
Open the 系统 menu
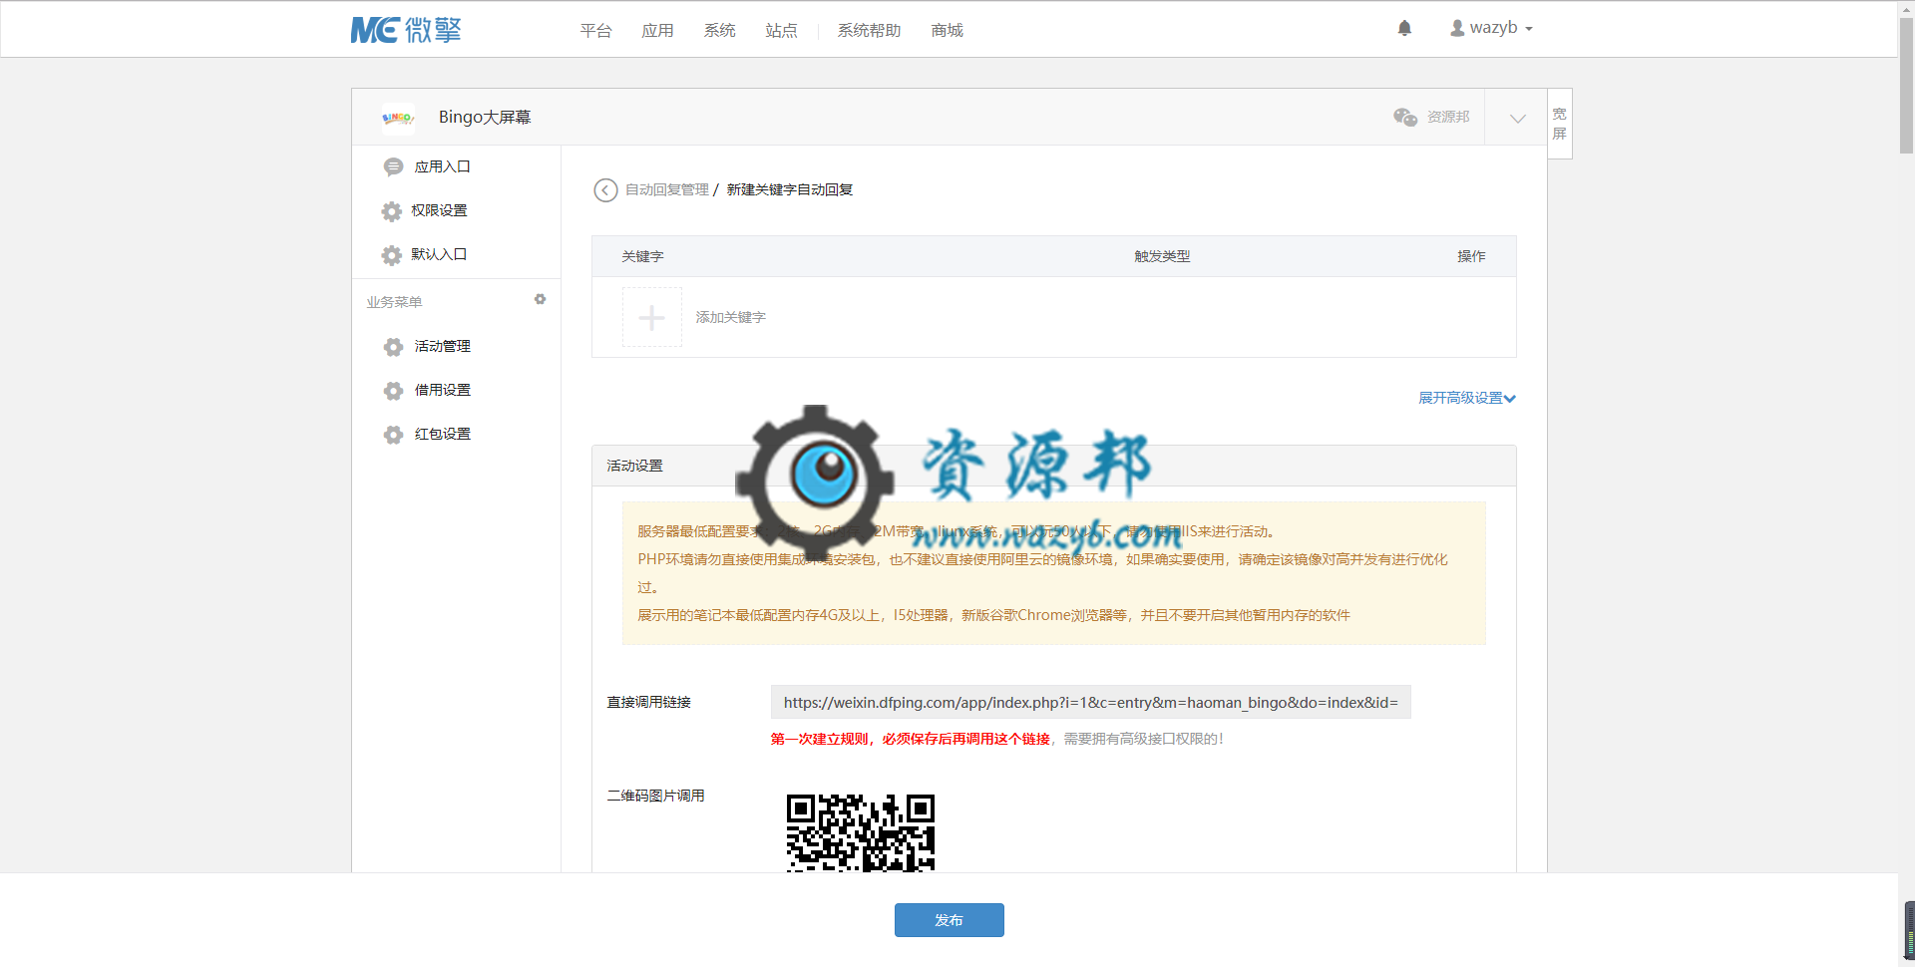(x=719, y=31)
